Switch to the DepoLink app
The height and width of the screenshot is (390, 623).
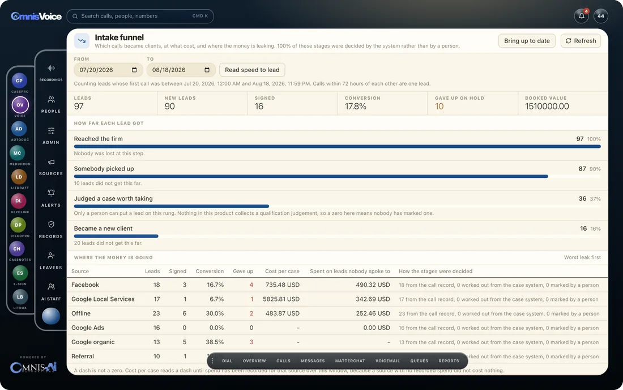(19, 201)
